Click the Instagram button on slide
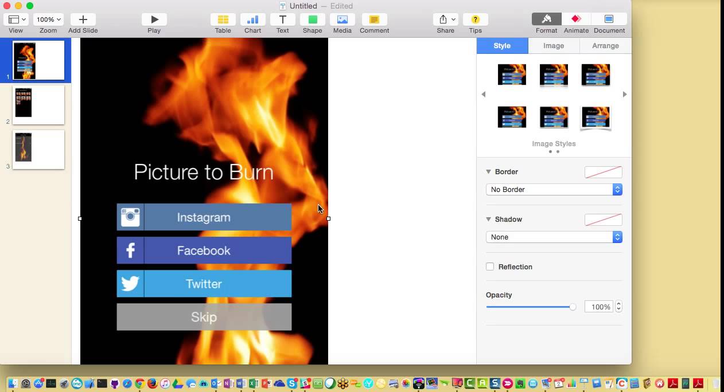Screen dimensions: 724x392 click(204, 217)
